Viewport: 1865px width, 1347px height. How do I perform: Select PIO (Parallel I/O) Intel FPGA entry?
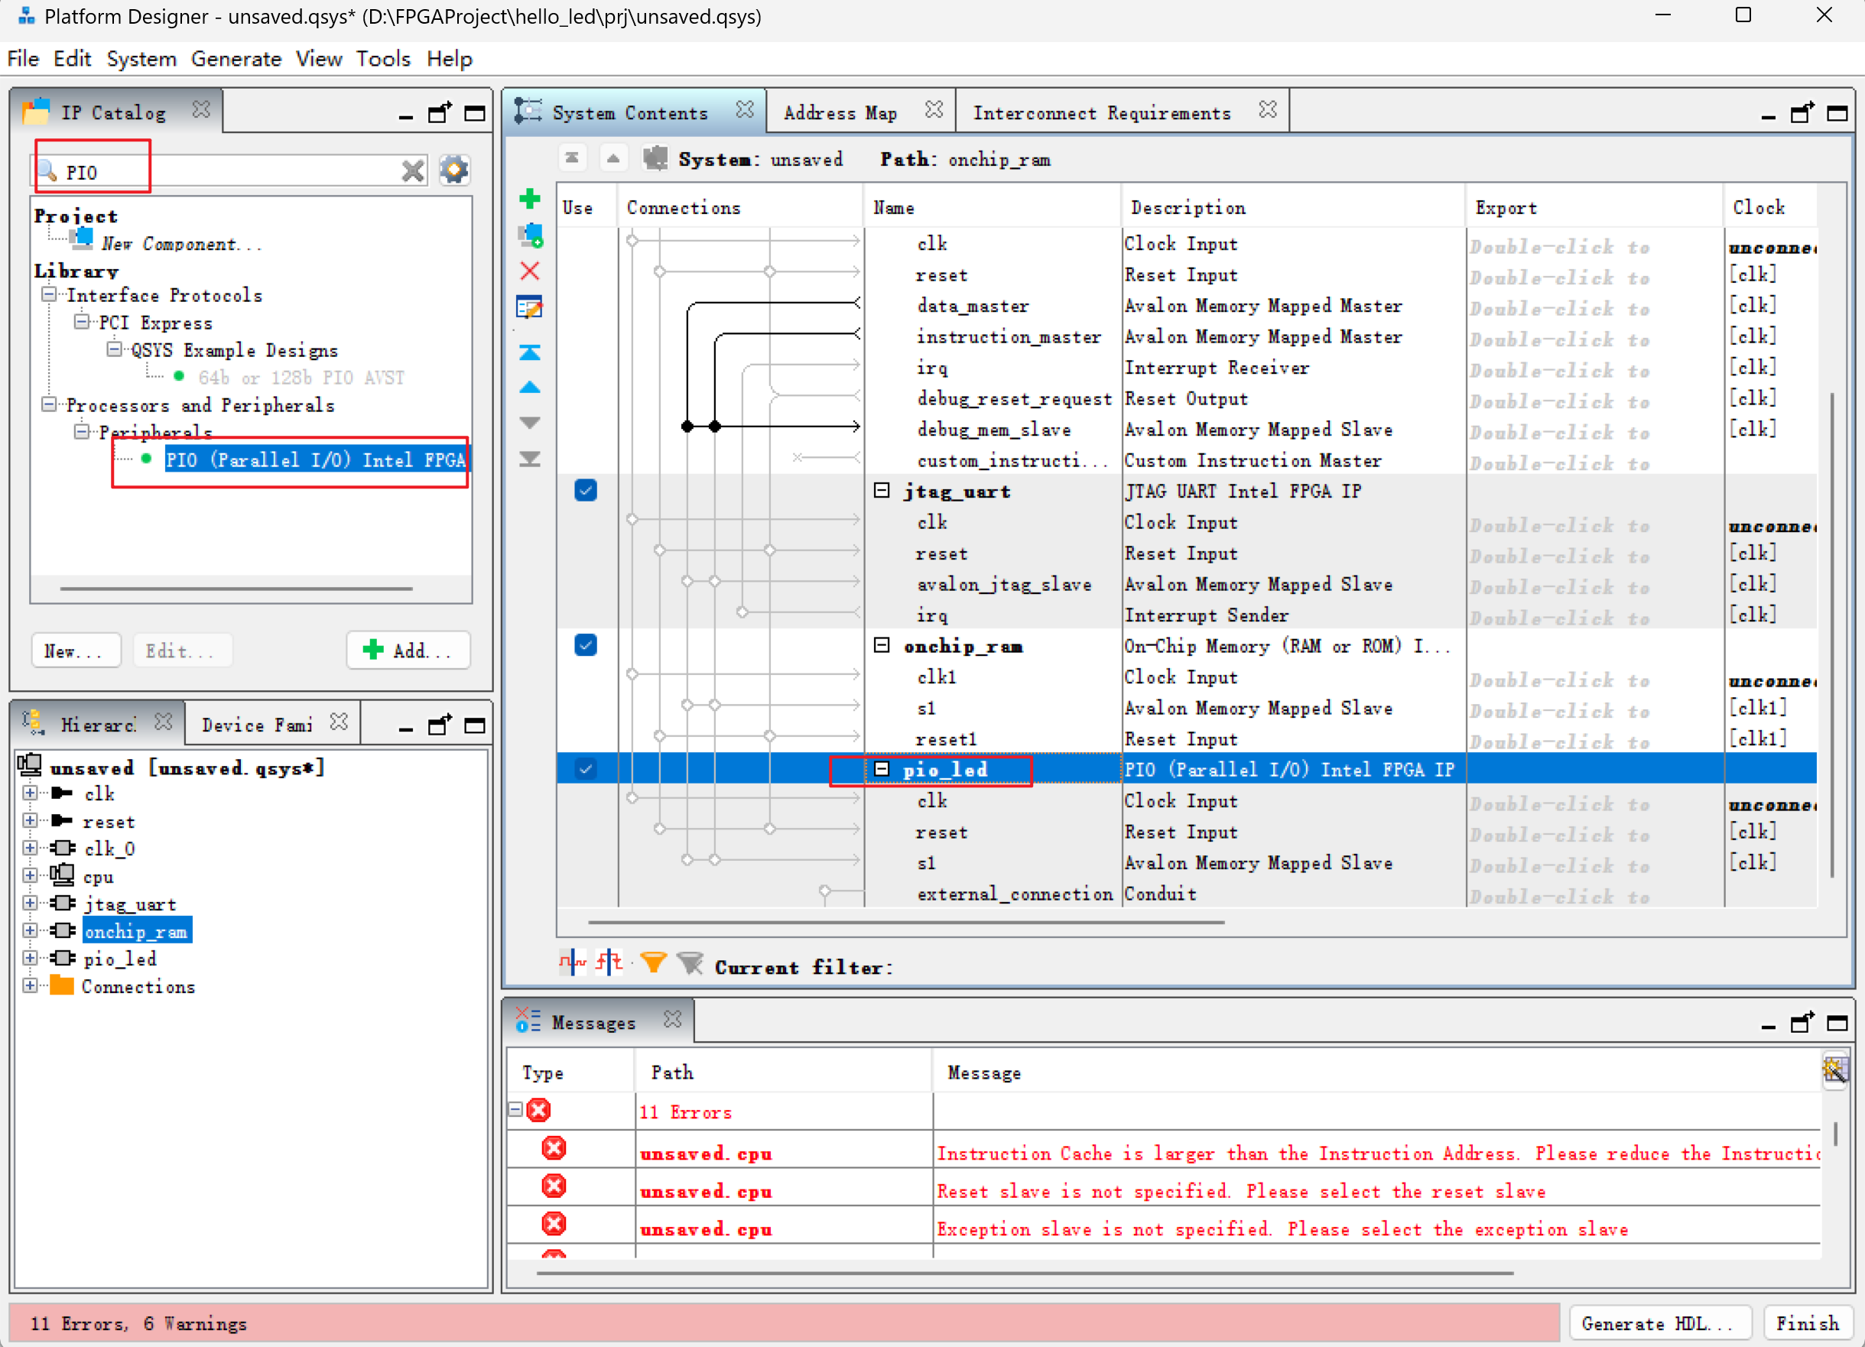pyautogui.click(x=315, y=459)
